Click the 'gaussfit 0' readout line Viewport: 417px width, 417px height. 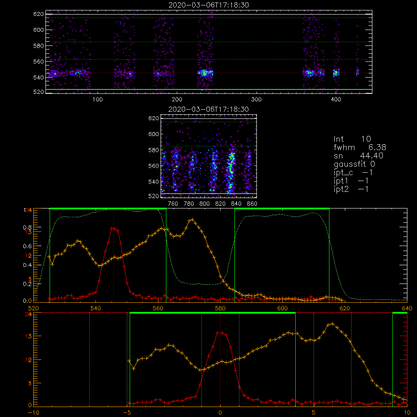[x=354, y=164]
